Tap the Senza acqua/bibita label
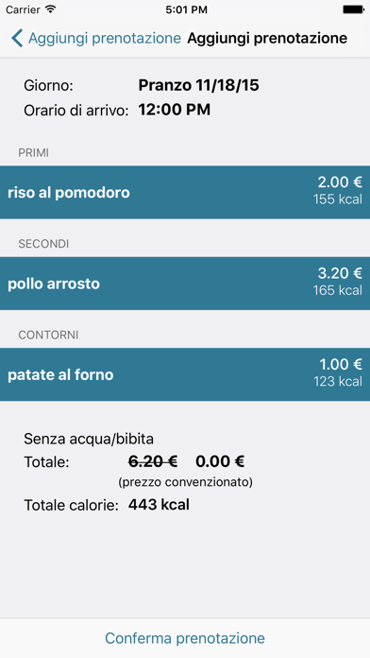Viewport: 370px width, 658px height. pyautogui.click(x=89, y=439)
